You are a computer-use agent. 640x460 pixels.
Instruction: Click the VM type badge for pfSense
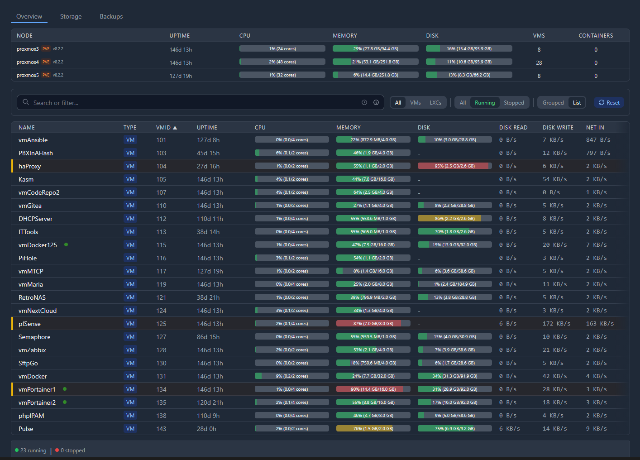130,324
